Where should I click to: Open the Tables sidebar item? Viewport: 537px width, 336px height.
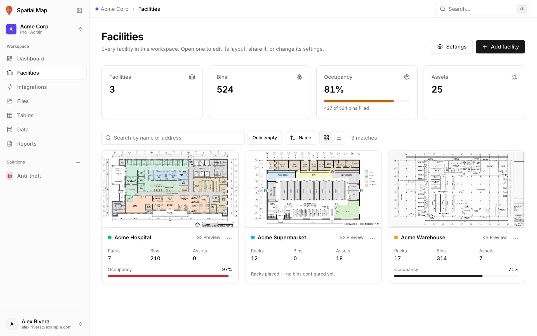tap(45, 115)
